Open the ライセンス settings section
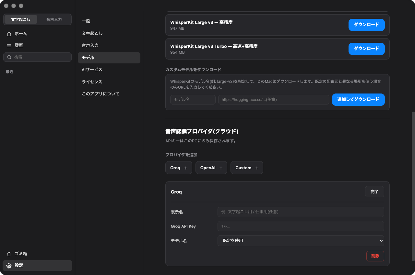Screen dimensions: 415x275 [x=109, y=82]
